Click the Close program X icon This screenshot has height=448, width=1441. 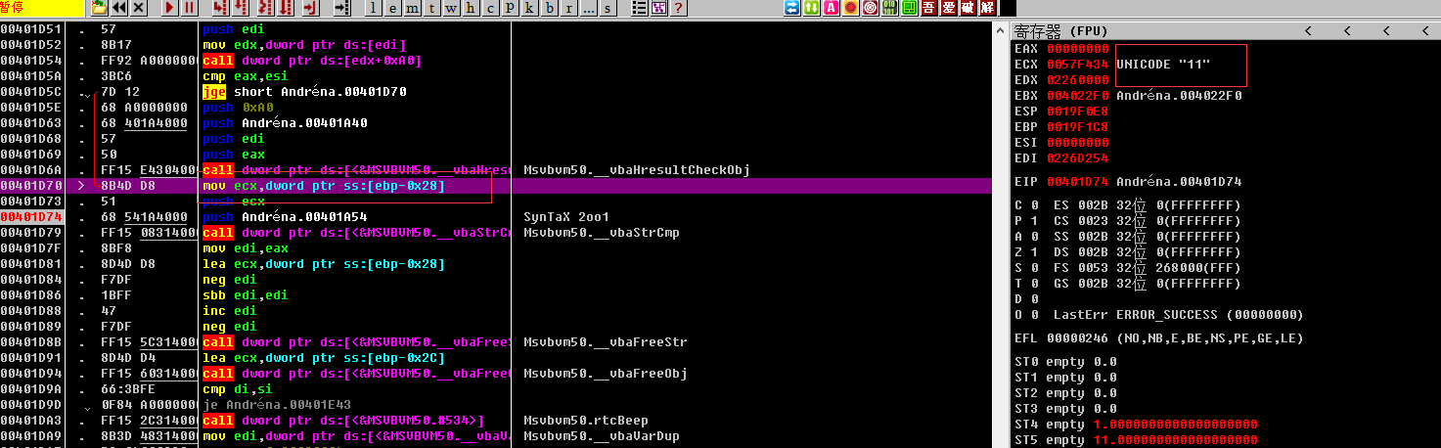(139, 8)
